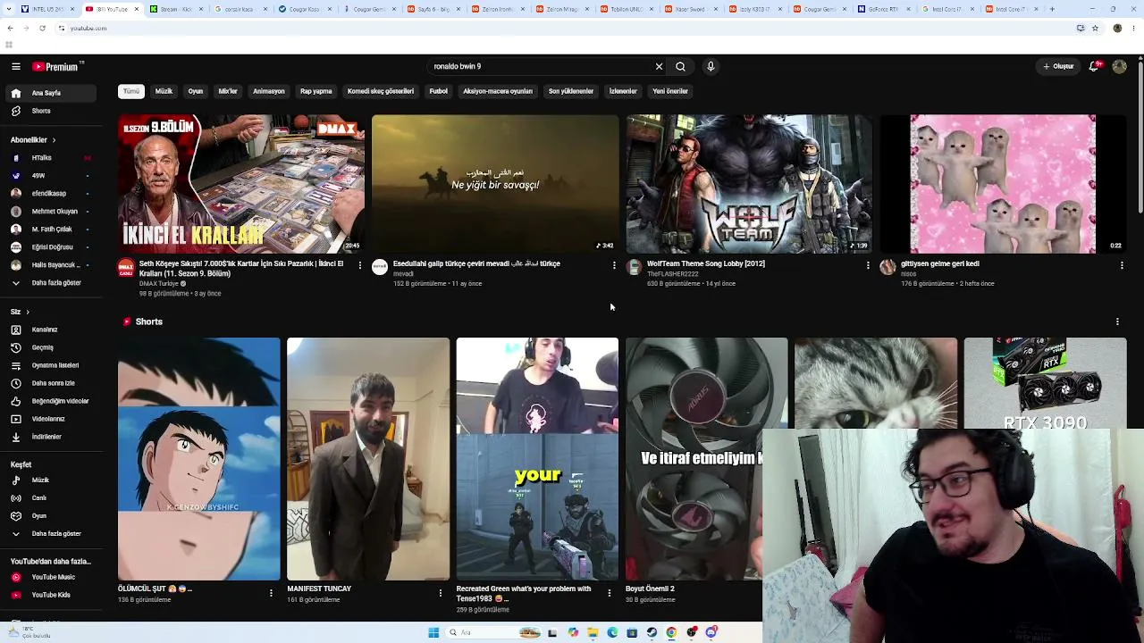Select the Futbol filter chip
Screen dimensions: 1144x643
(x=438, y=91)
